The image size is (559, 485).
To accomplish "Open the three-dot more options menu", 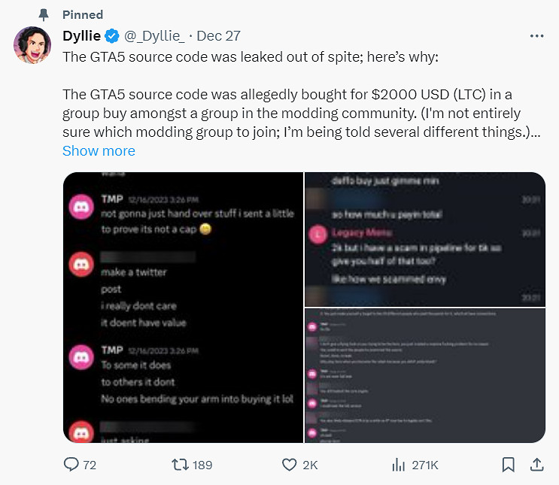I will click(536, 35).
